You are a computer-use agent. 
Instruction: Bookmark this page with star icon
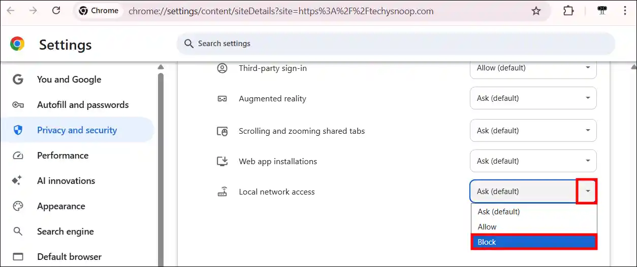[536, 11]
